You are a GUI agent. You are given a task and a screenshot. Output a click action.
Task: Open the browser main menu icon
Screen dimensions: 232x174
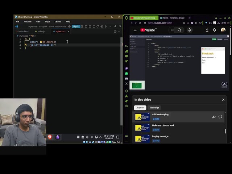tap(228, 23)
